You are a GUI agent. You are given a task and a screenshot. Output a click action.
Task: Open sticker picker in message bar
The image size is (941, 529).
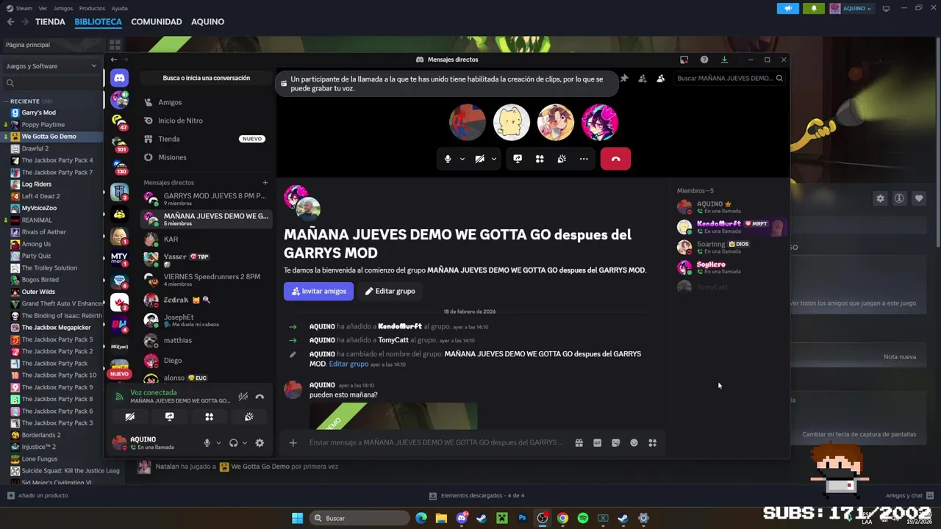point(615,442)
